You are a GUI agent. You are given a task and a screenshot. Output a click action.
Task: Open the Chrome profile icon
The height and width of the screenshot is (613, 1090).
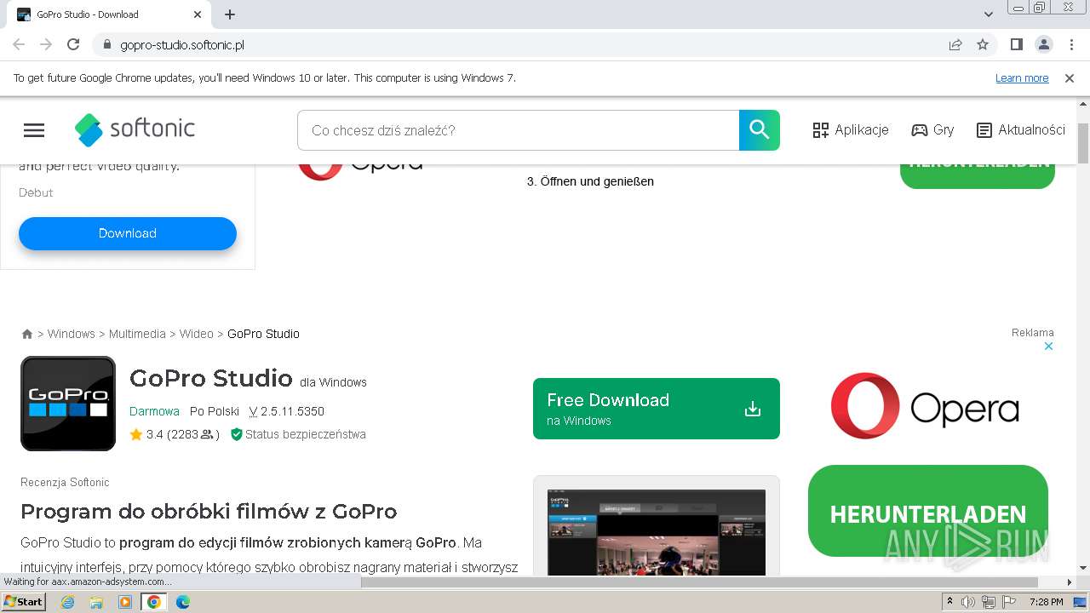pos(1044,44)
